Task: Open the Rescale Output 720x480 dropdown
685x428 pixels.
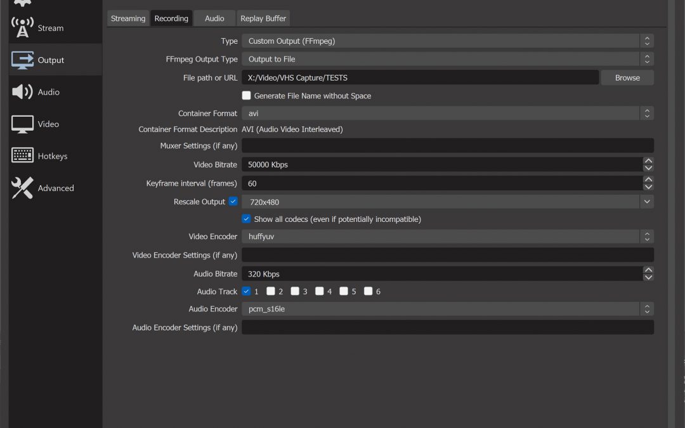Action: point(447,202)
